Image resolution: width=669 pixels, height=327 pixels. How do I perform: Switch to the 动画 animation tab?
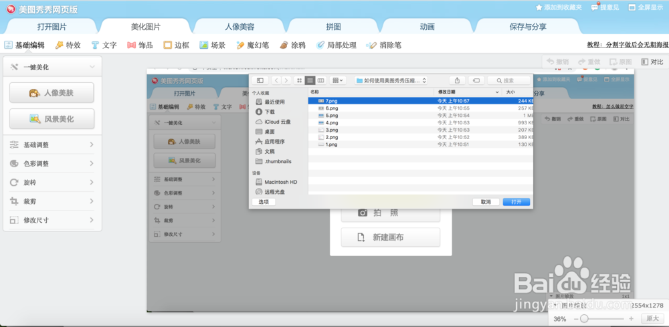coord(427,27)
